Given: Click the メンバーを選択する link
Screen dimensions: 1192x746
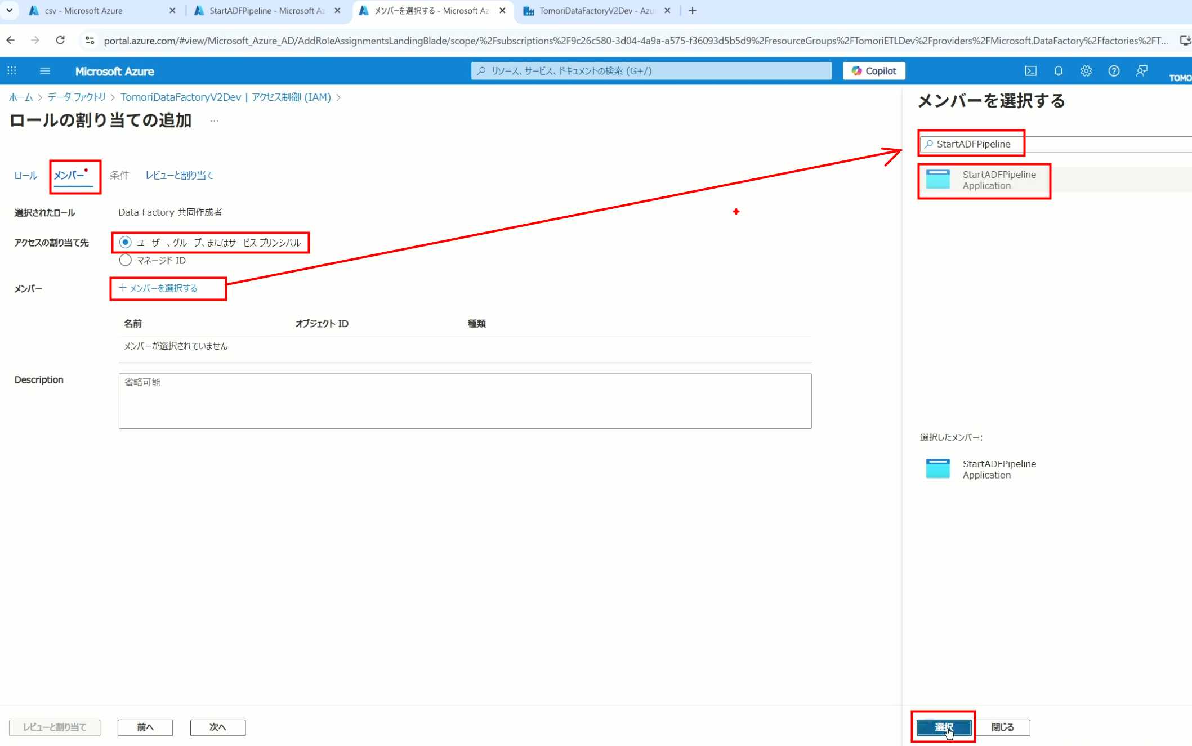Looking at the screenshot, I should point(158,288).
